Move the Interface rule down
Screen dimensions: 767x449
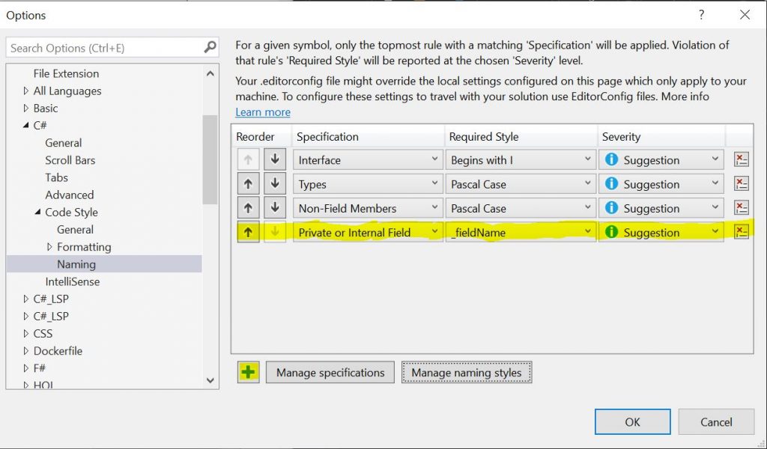pos(275,160)
